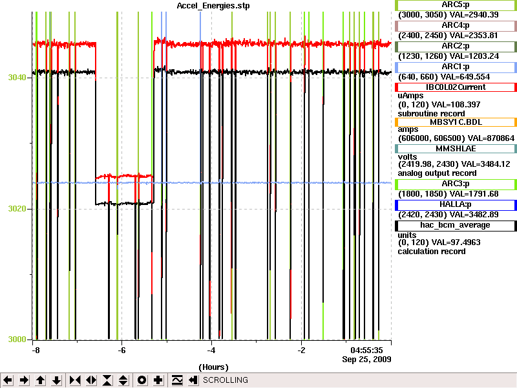Pan the graph up with the up arrow
517x388 pixels.
[40, 380]
